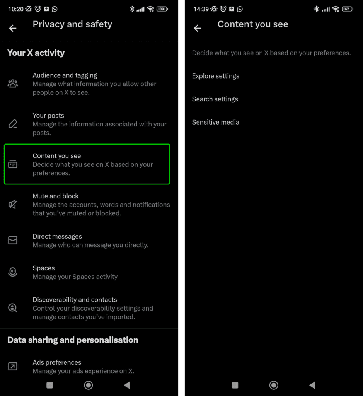Image resolution: width=363 pixels, height=396 pixels.
Task: Open Ads preferences
Action: [x=89, y=366]
